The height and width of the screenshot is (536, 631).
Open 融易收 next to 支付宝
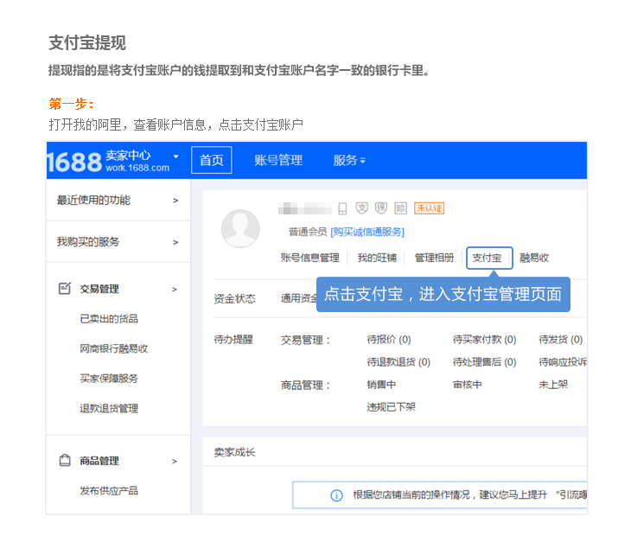click(x=534, y=258)
